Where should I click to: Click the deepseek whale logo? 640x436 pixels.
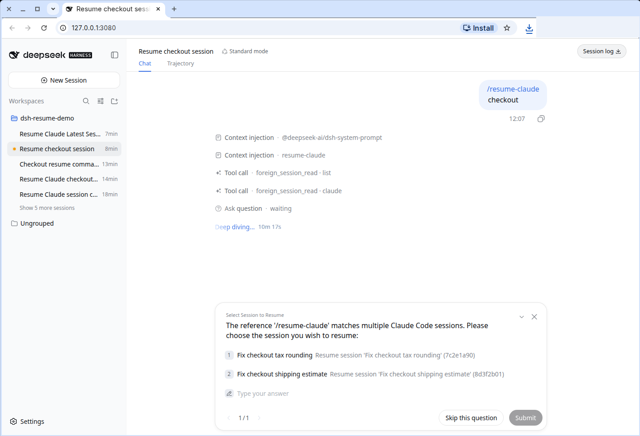click(x=14, y=55)
